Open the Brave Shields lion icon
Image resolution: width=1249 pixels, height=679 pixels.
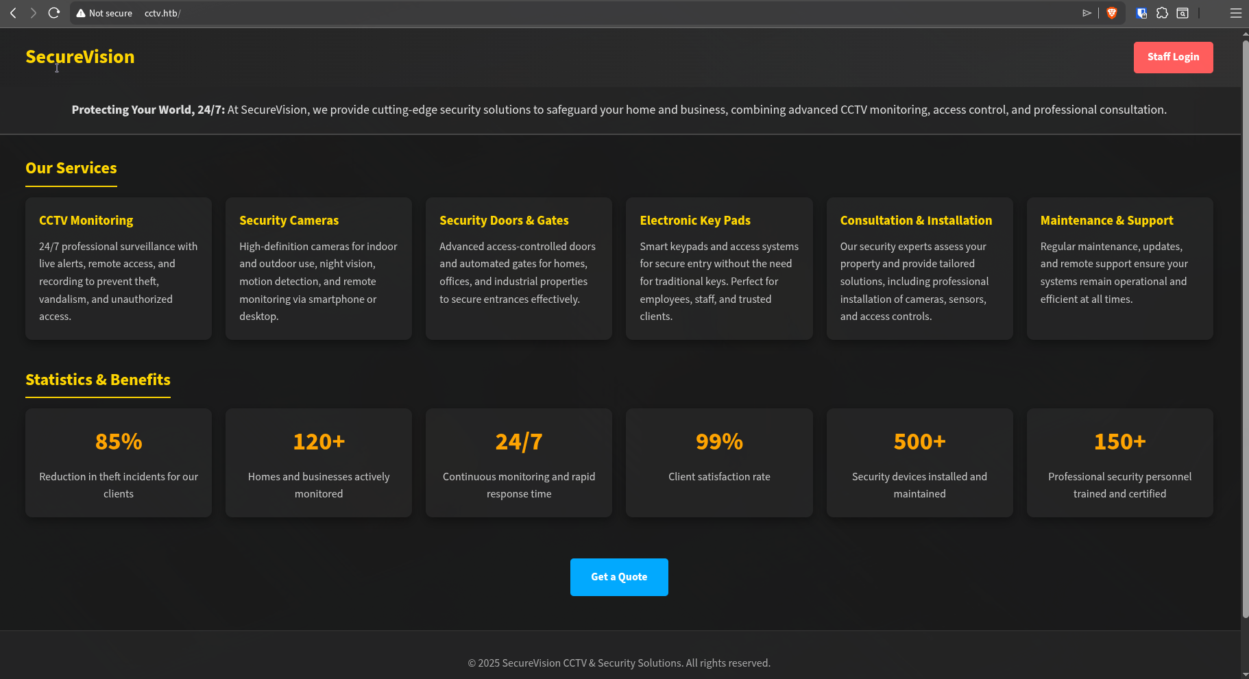tap(1112, 13)
